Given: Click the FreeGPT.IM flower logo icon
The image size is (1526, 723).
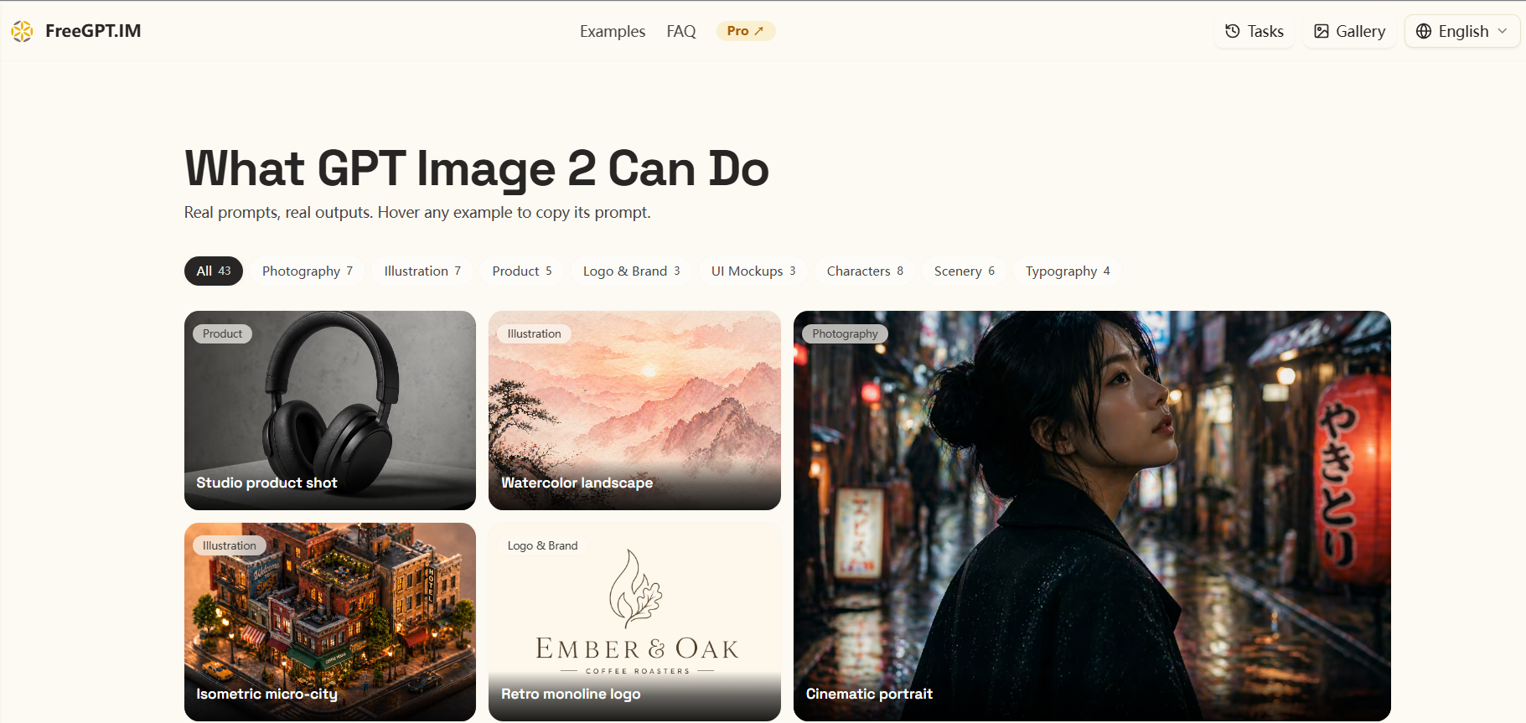Looking at the screenshot, I should coord(22,31).
